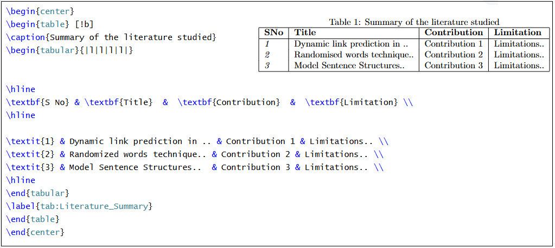This screenshot has height=248, width=555.
Task: Click the "SNo" header in rendered table
Action: click(274, 32)
